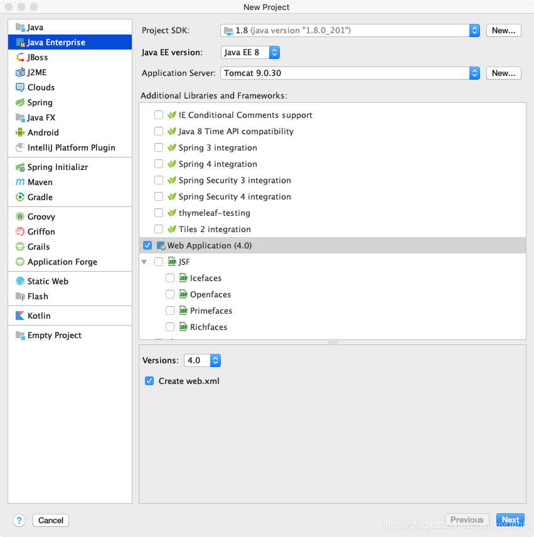Click the Cancel button

(51, 521)
